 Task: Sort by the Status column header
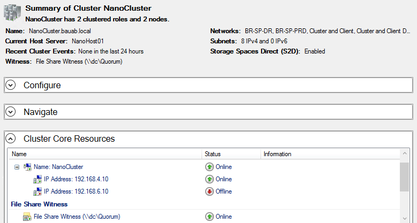(231, 154)
